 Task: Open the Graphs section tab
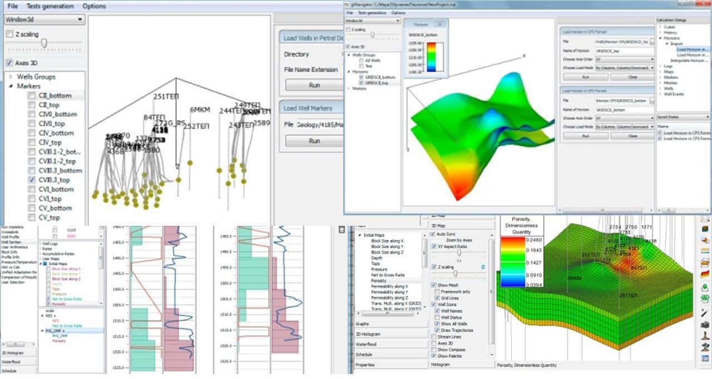click(391, 324)
